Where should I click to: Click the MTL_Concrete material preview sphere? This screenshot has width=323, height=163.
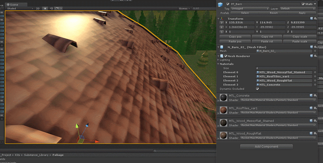click(x=223, y=97)
